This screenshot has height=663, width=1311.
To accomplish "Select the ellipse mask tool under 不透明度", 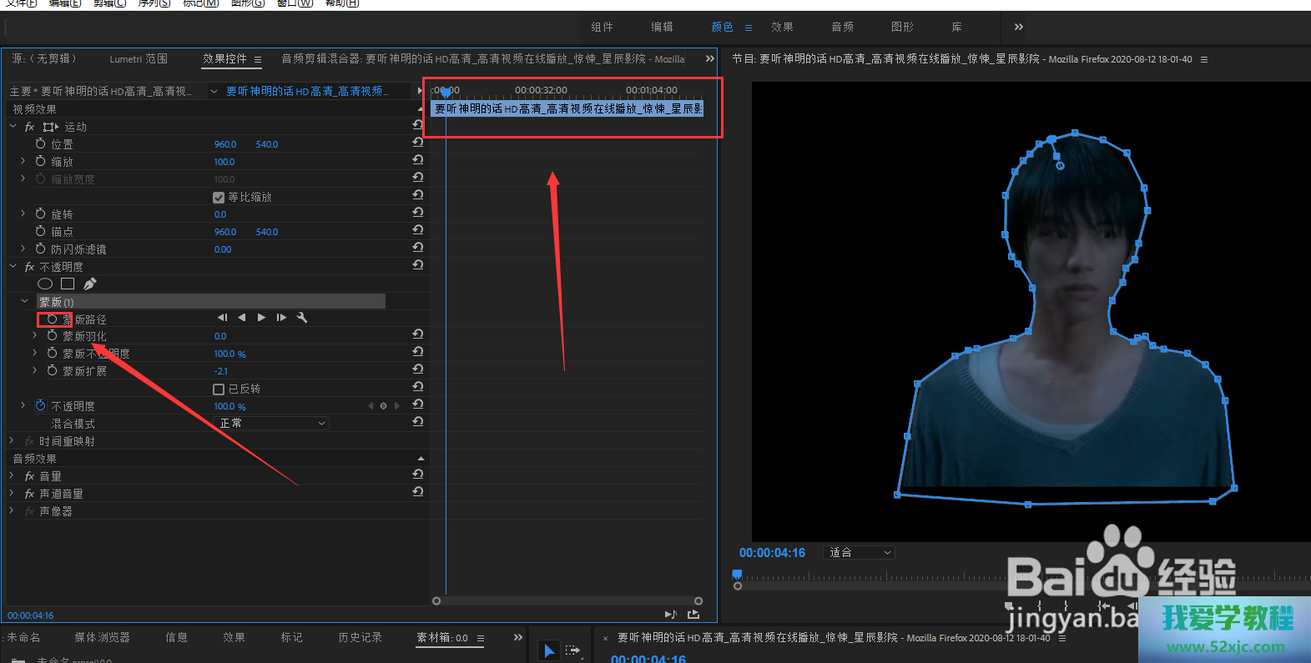I will coord(45,284).
